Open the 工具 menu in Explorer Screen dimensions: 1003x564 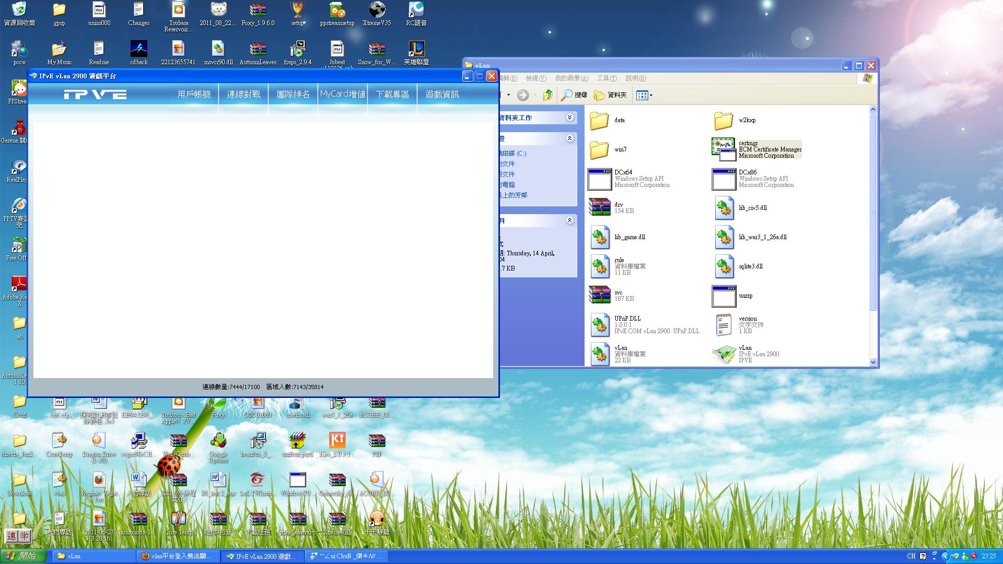click(607, 78)
